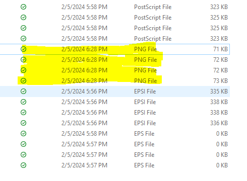Click the sync status icon for the 335 KB EPSI file
The height and width of the screenshot is (181, 247).
[23, 92]
